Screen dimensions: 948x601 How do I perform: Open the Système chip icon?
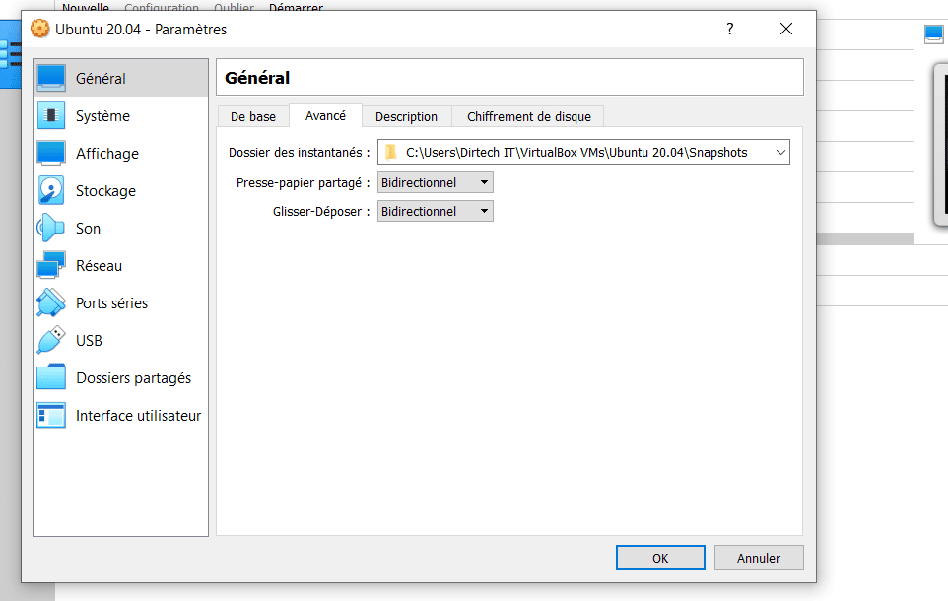(x=51, y=115)
